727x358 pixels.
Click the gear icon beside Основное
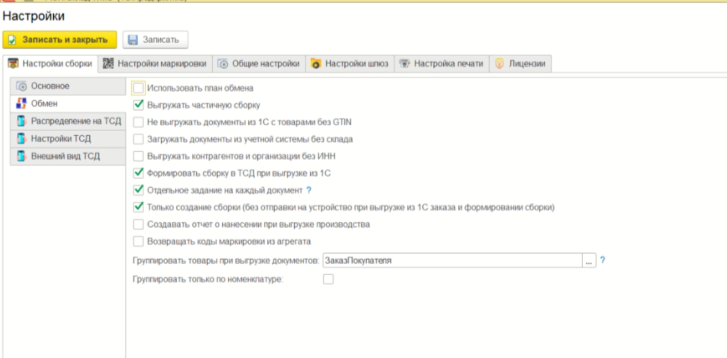(22, 86)
